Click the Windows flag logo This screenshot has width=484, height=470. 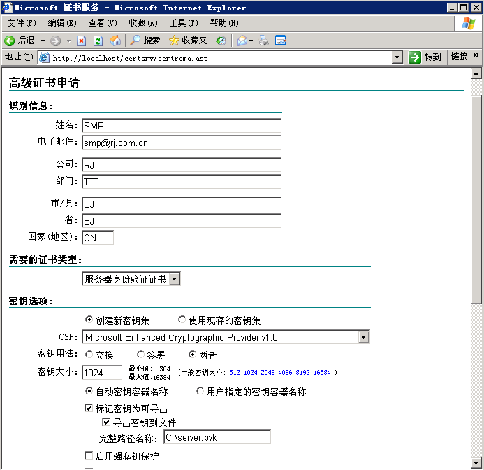[x=468, y=24]
